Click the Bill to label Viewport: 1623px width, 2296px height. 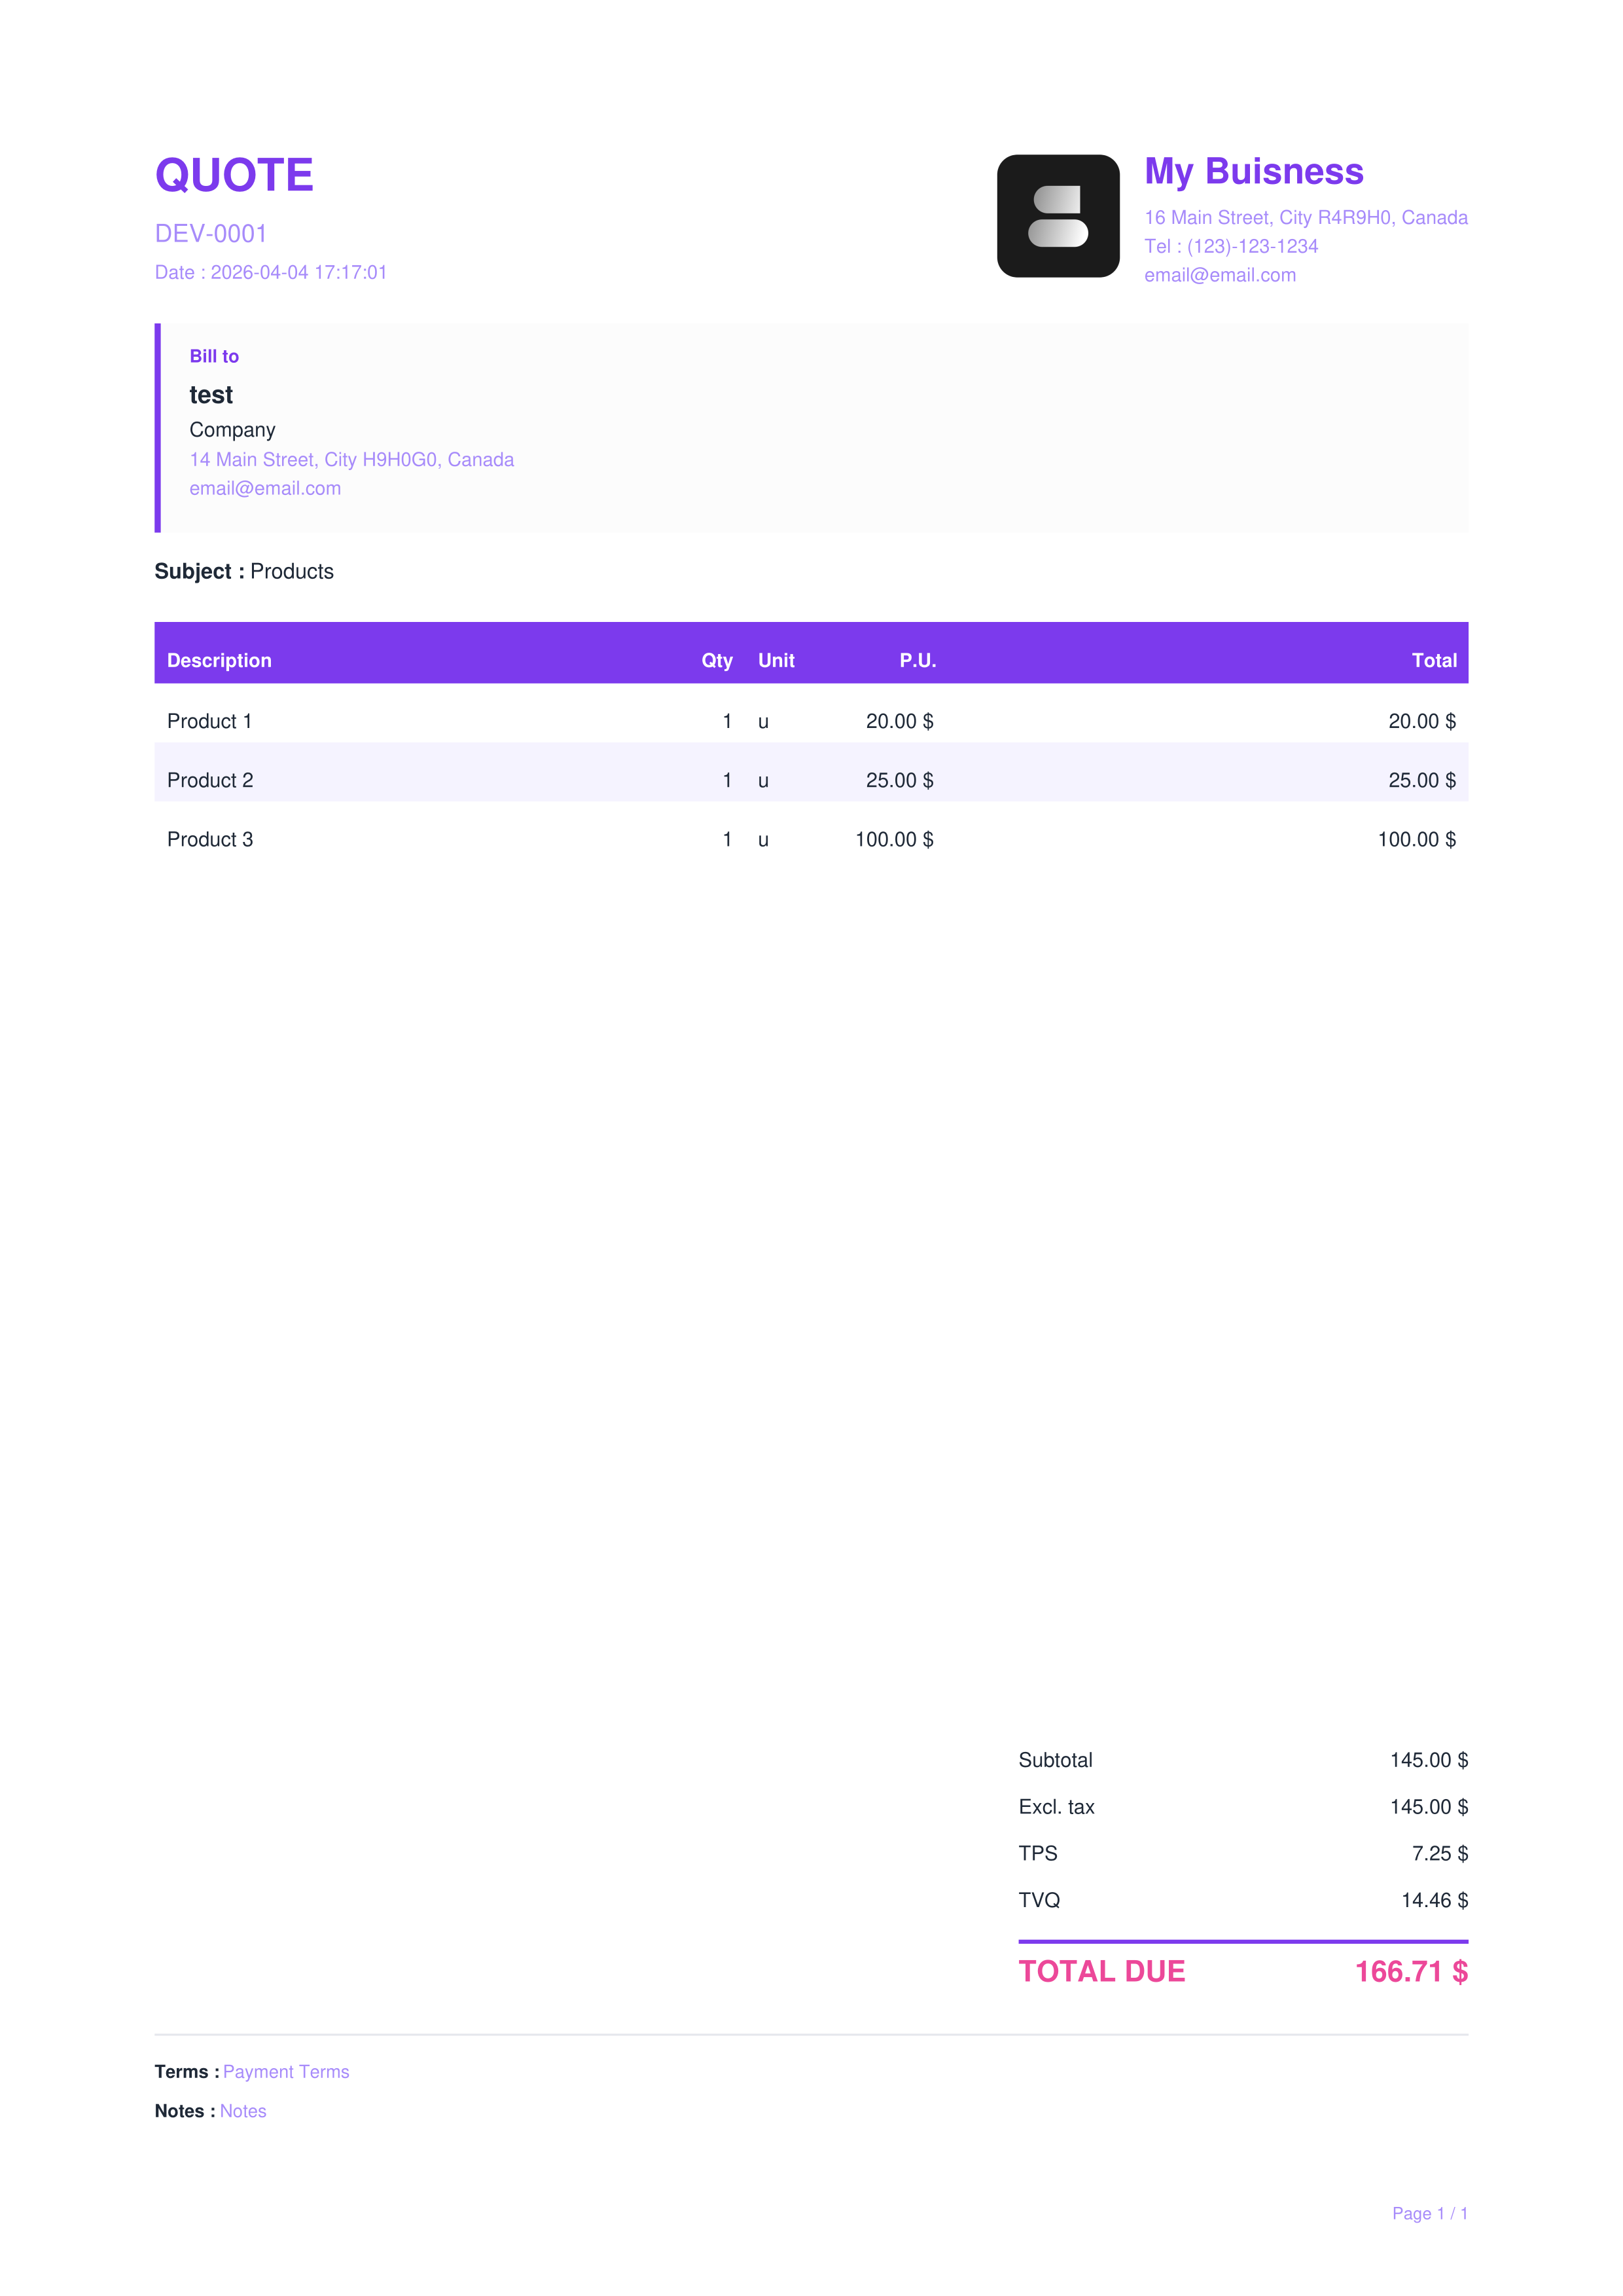tap(214, 356)
